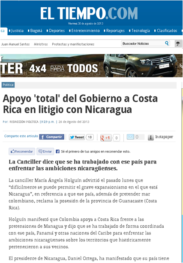Open the Clasificados section

[167, 31]
